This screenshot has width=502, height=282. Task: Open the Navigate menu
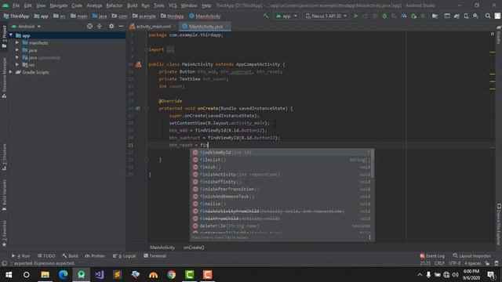pos(59,5)
